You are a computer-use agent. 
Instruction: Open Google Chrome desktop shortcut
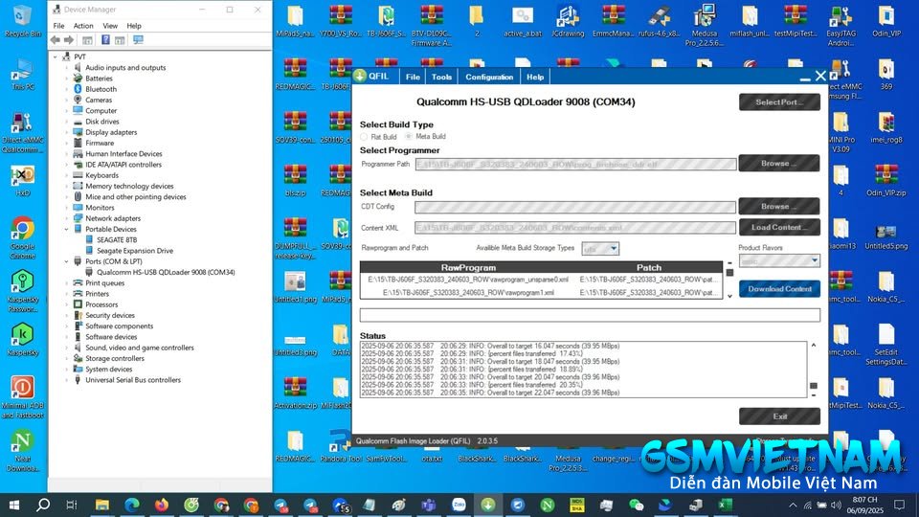(22, 236)
